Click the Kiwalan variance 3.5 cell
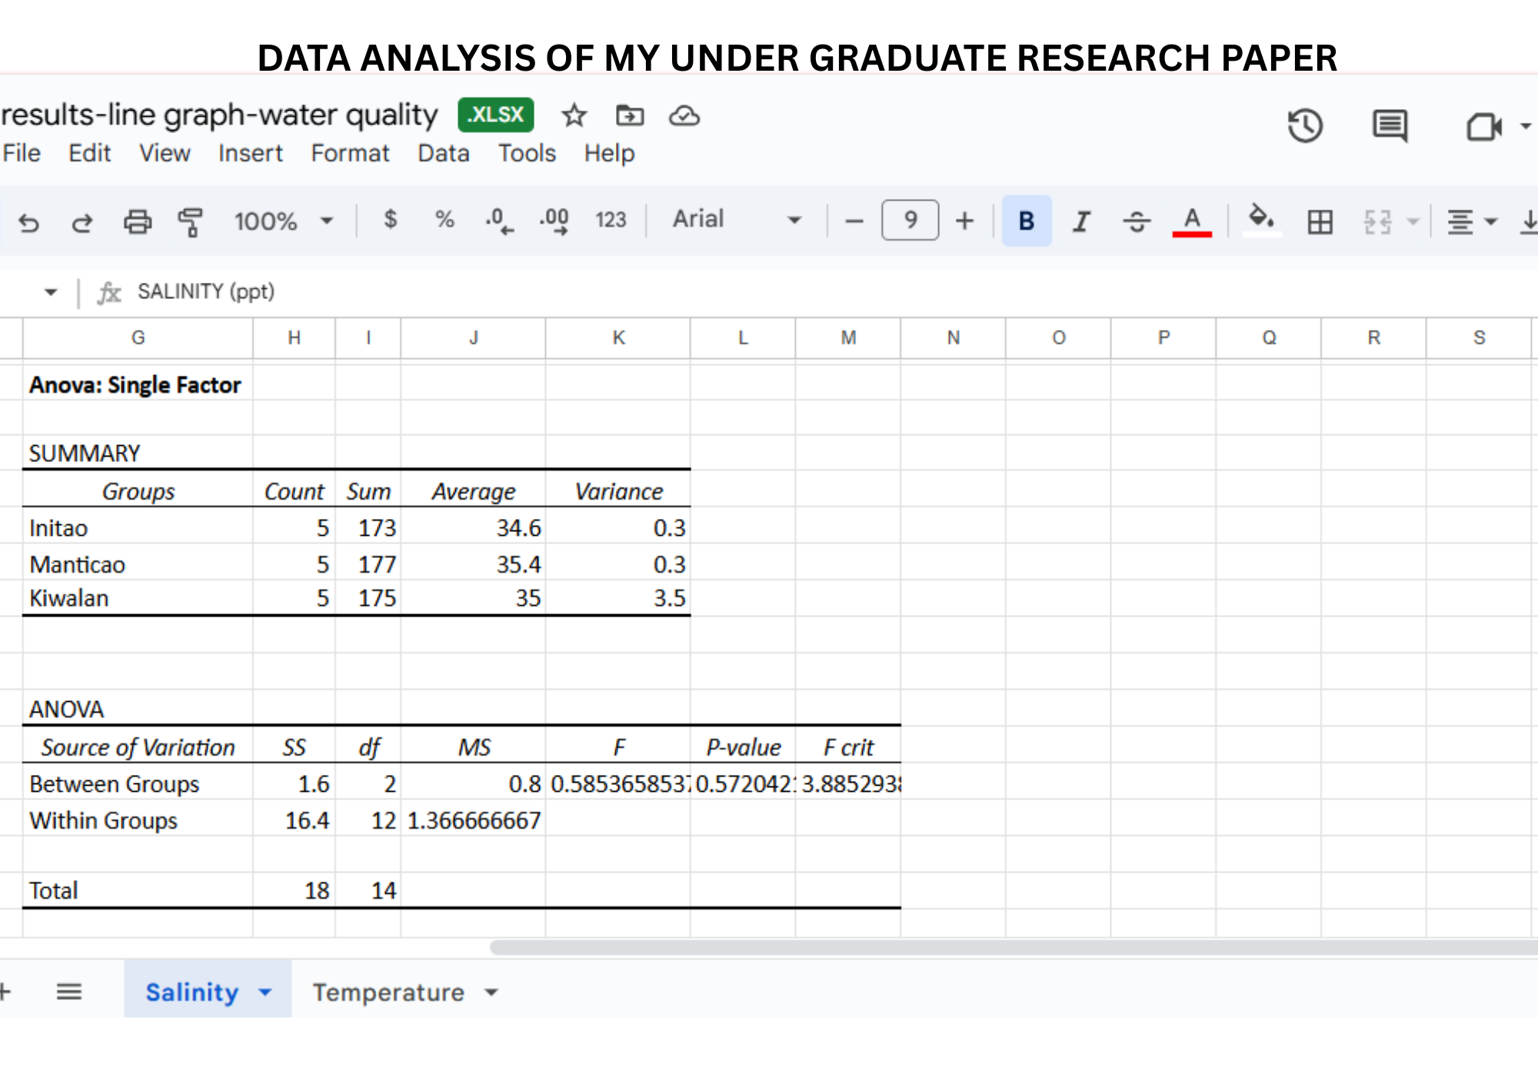Image resolution: width=1538 pixels, height=1087 pixels. [x=618, y=598]
